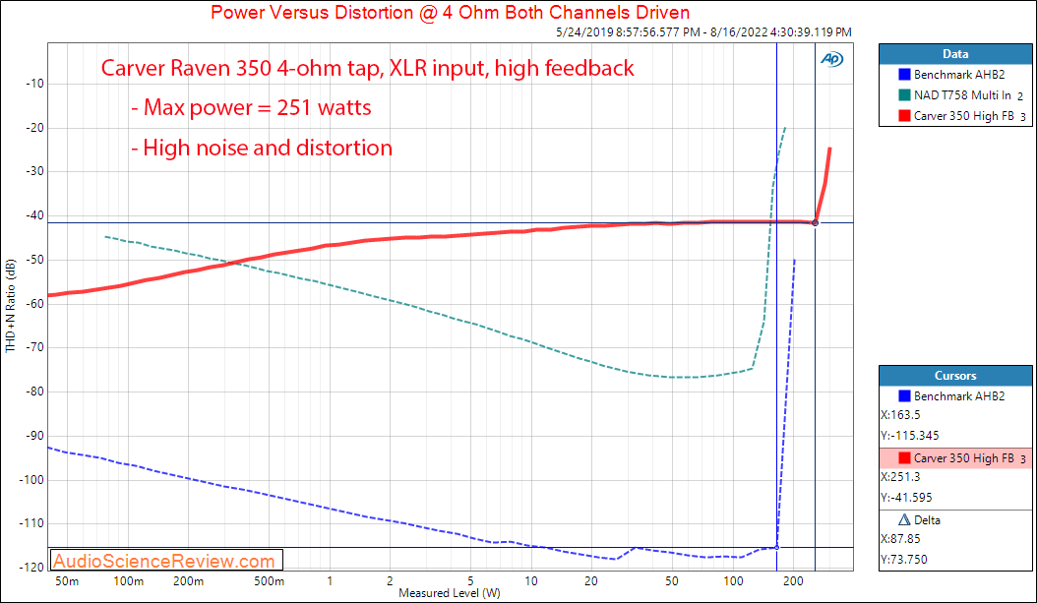Click the teal NAD T758 legend swatch
1037x603 pixels.
[x=904, y=95]
